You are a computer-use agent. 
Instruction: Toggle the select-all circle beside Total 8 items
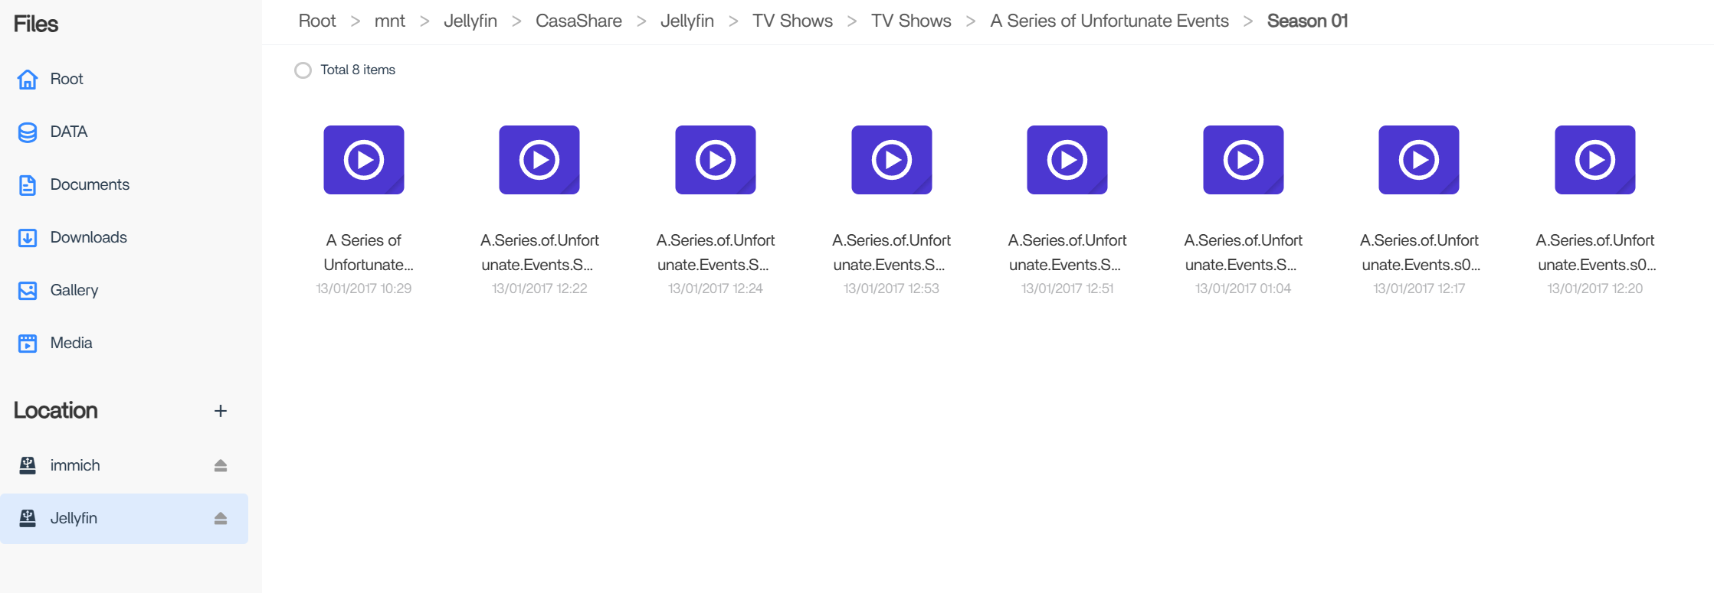coord(303,70)
